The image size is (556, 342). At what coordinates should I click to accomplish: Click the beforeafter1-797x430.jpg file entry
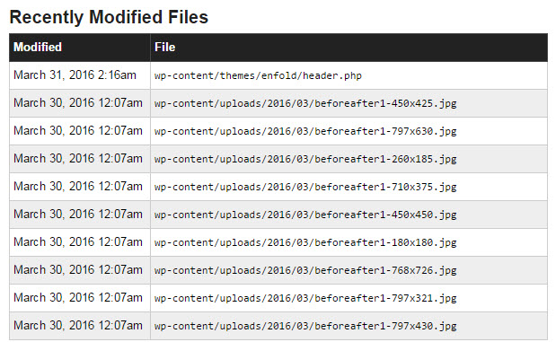click(305, 326)
